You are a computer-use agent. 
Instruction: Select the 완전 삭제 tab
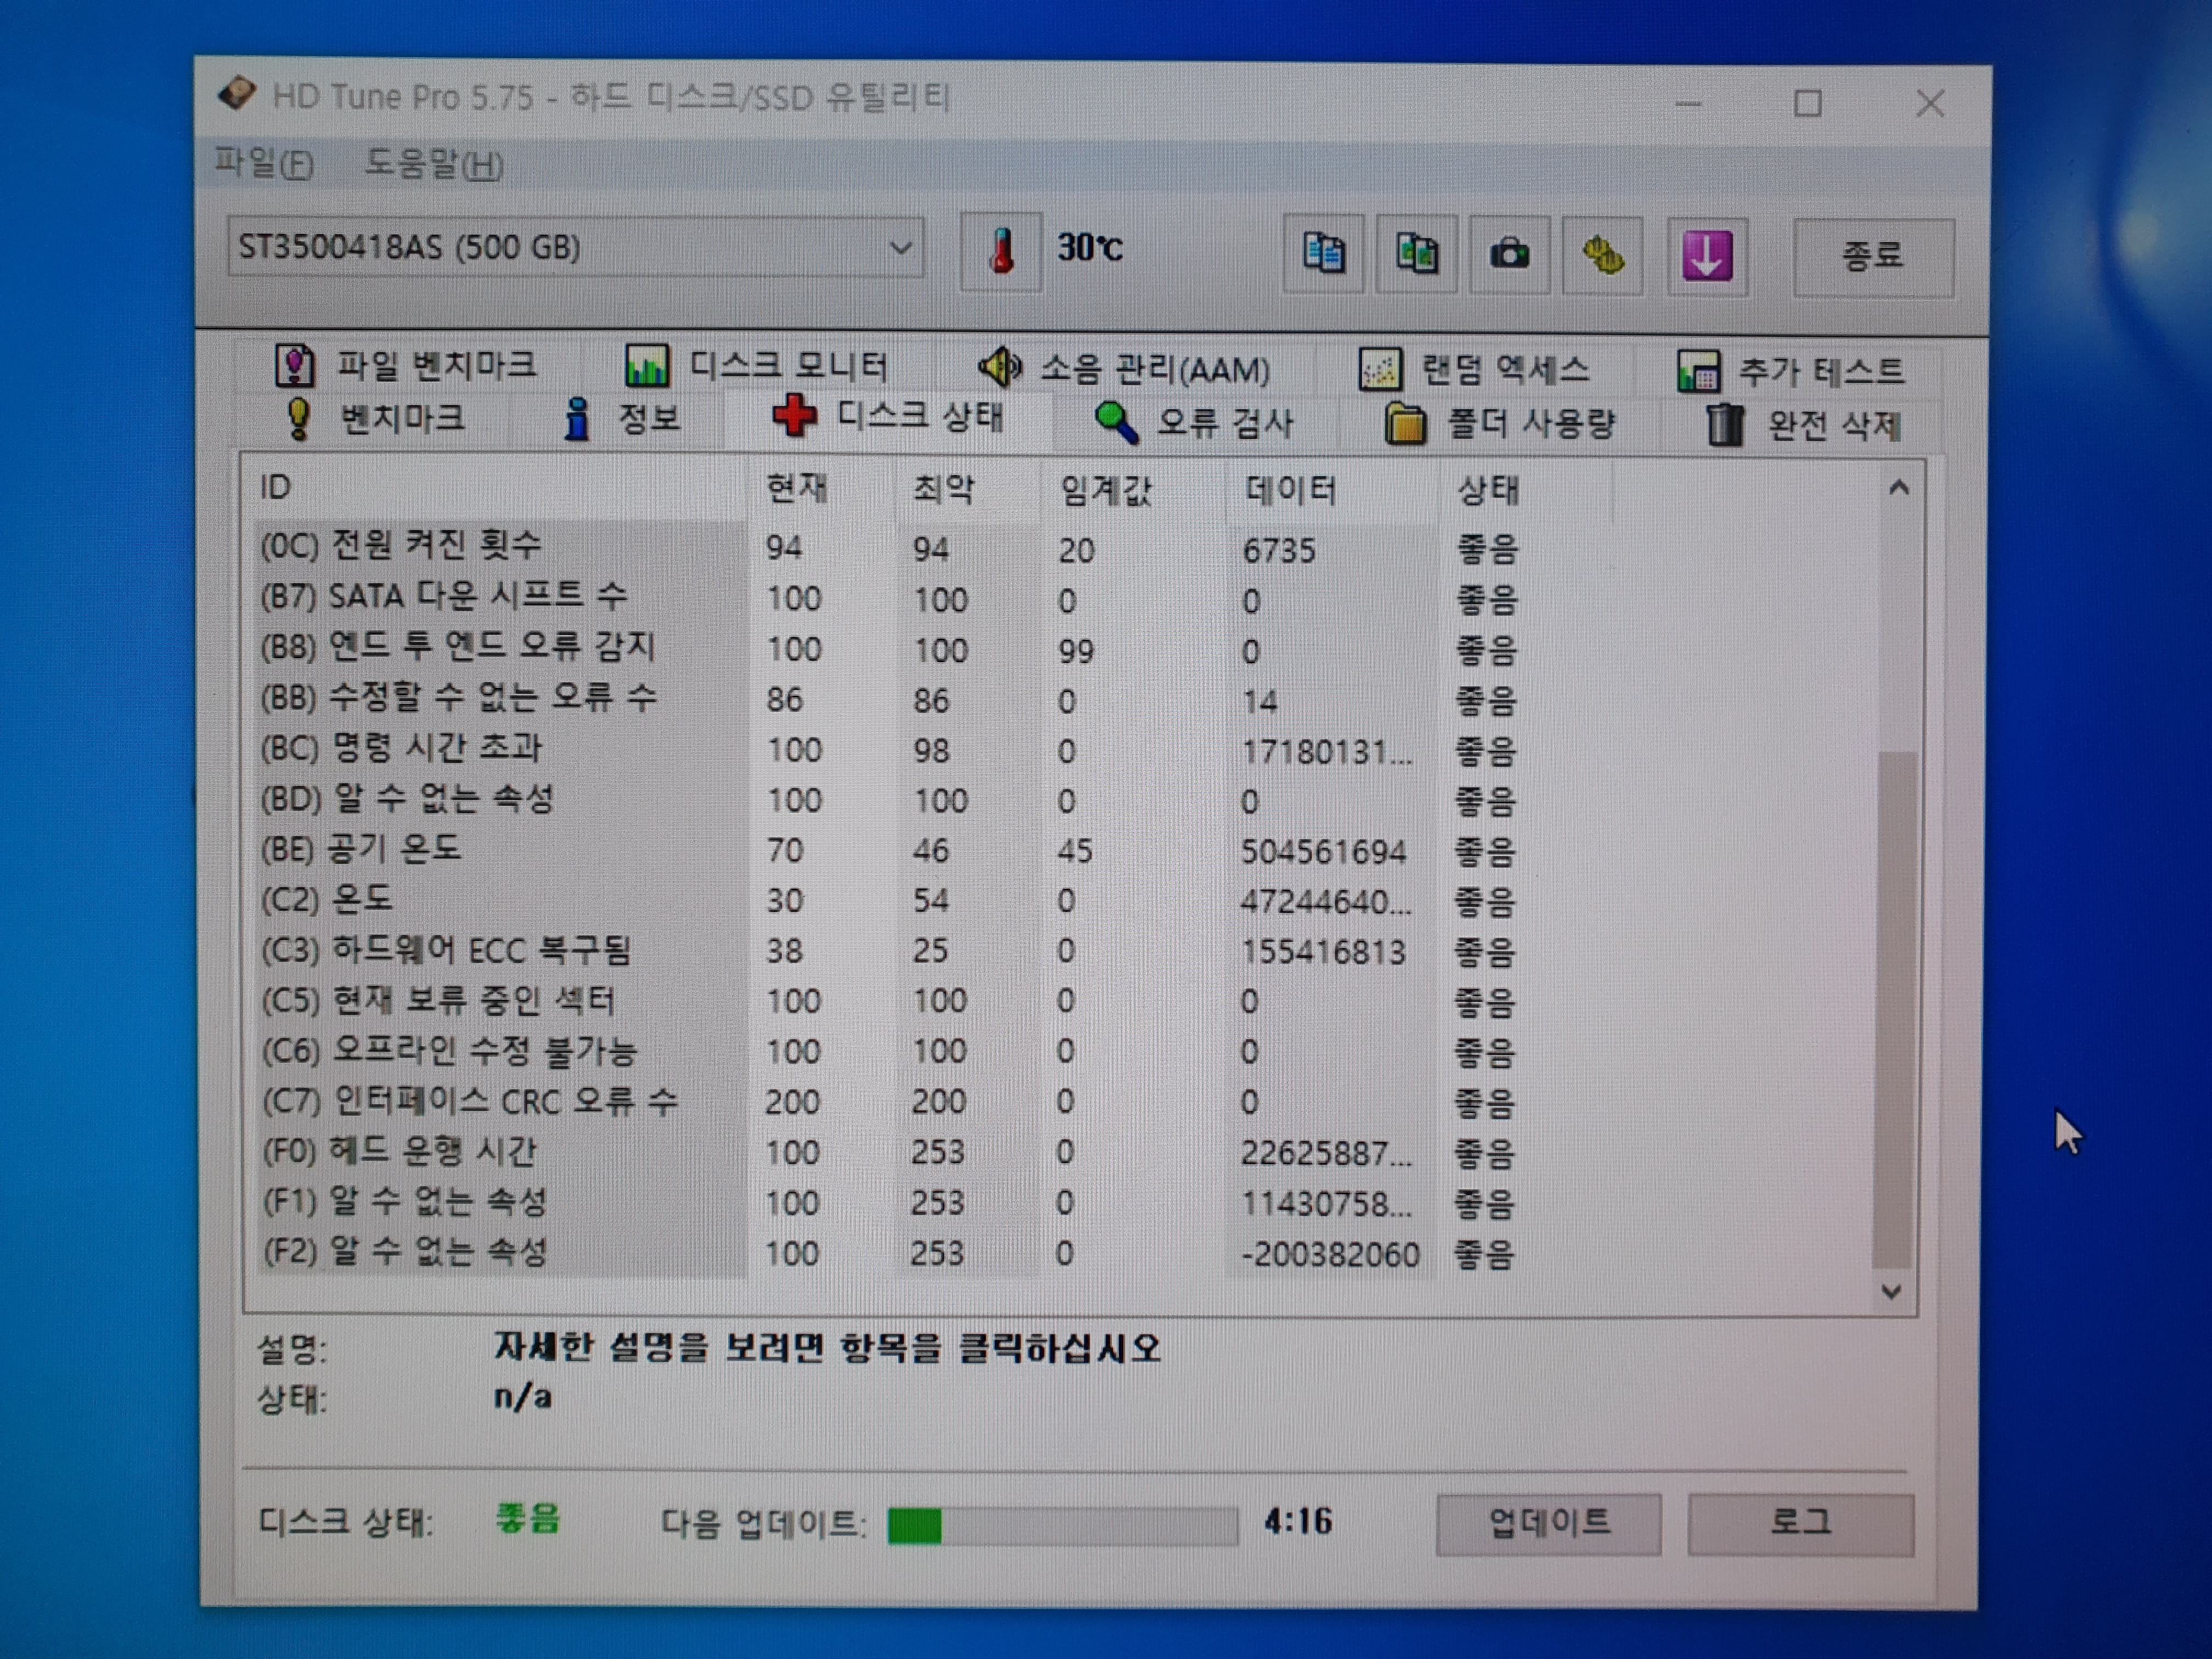[x=1803, y=426]
